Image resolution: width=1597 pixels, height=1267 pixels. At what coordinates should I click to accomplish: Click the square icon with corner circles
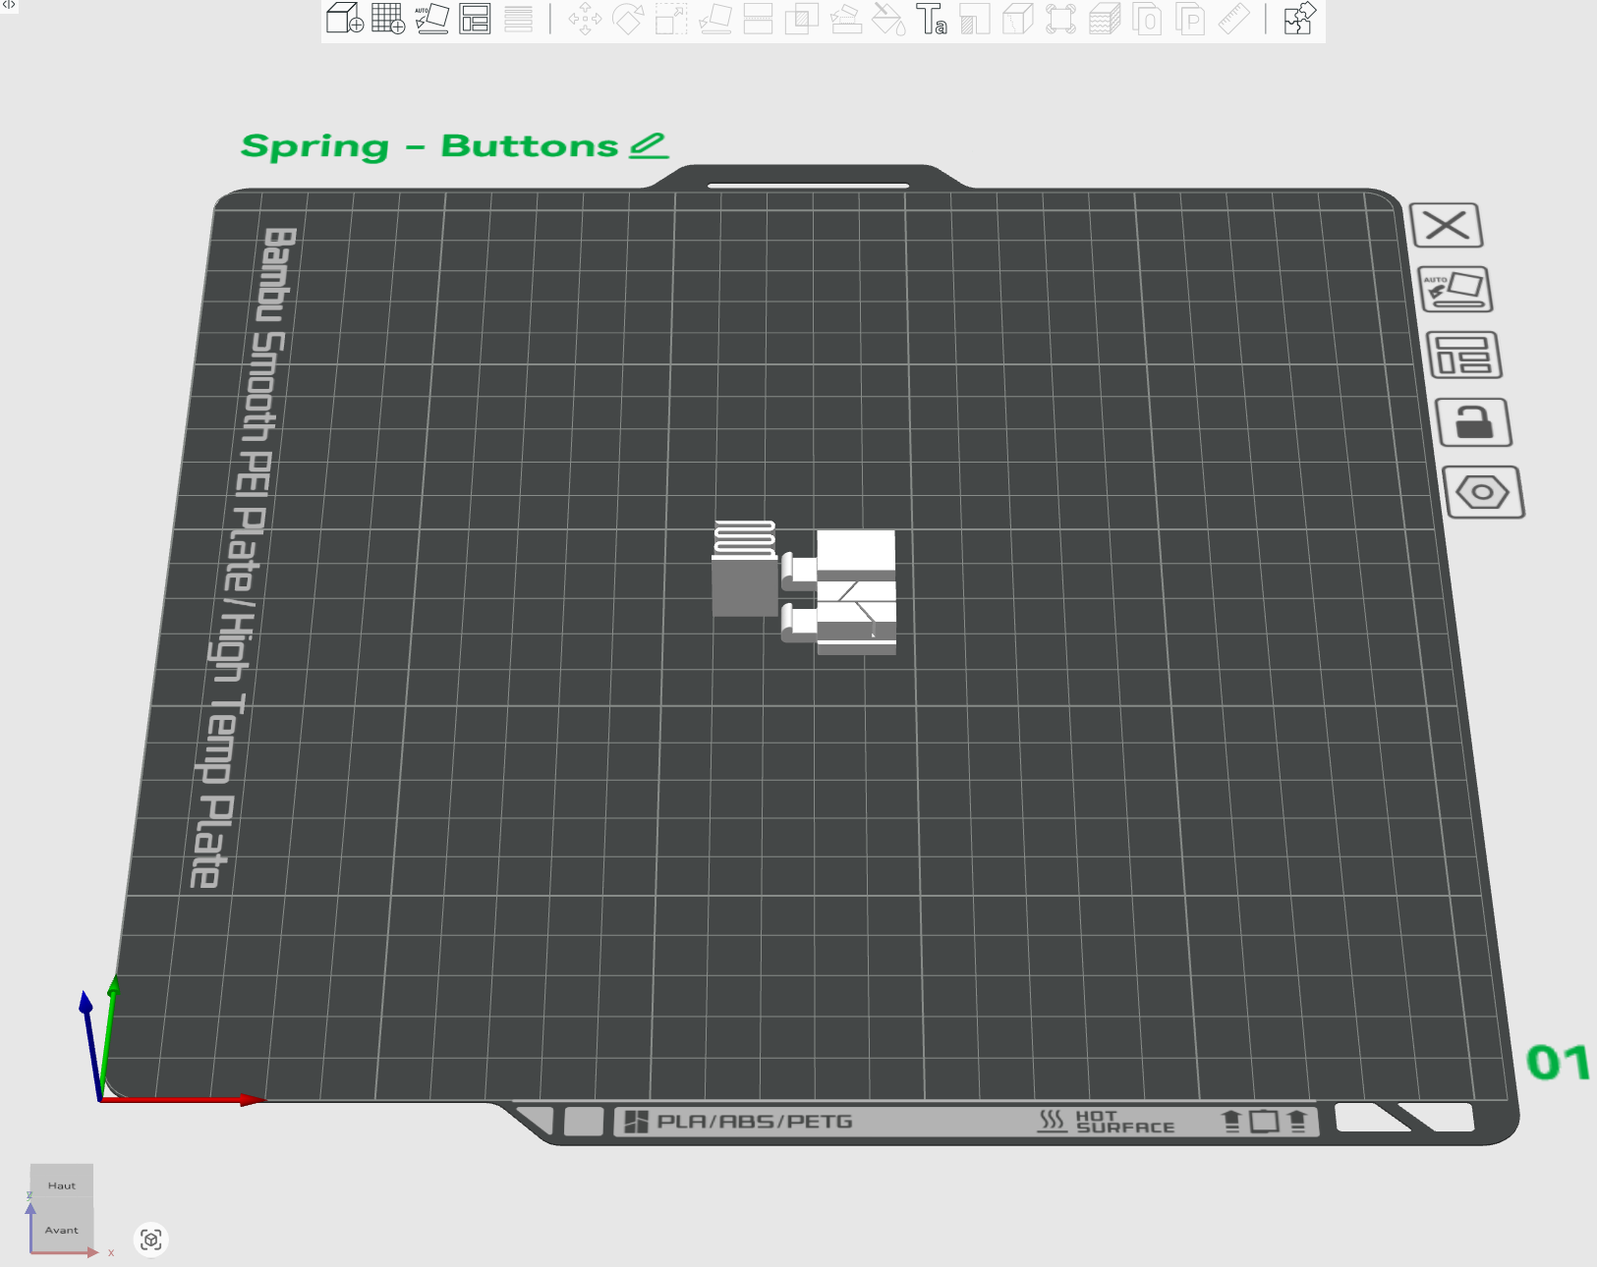pos(1060,19)
